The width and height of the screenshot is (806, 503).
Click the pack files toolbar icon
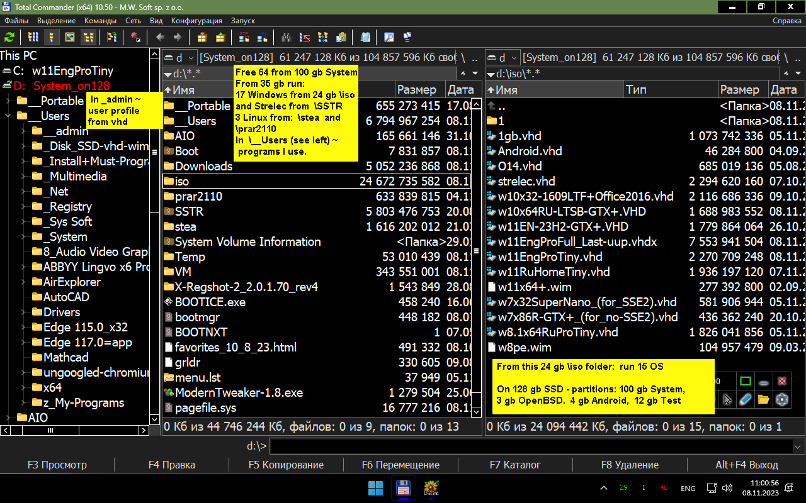[202, 37]
